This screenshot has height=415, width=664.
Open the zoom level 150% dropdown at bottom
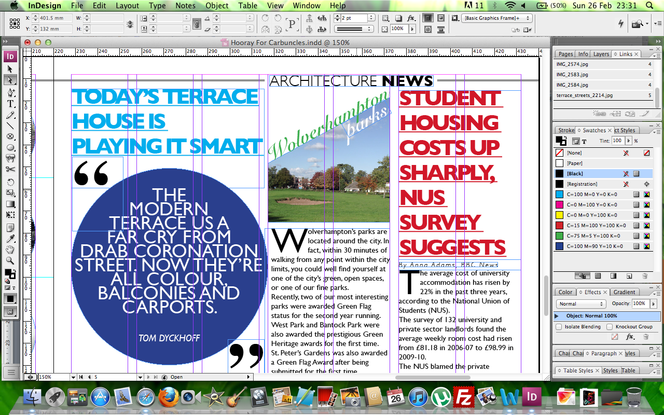point(73,377)
